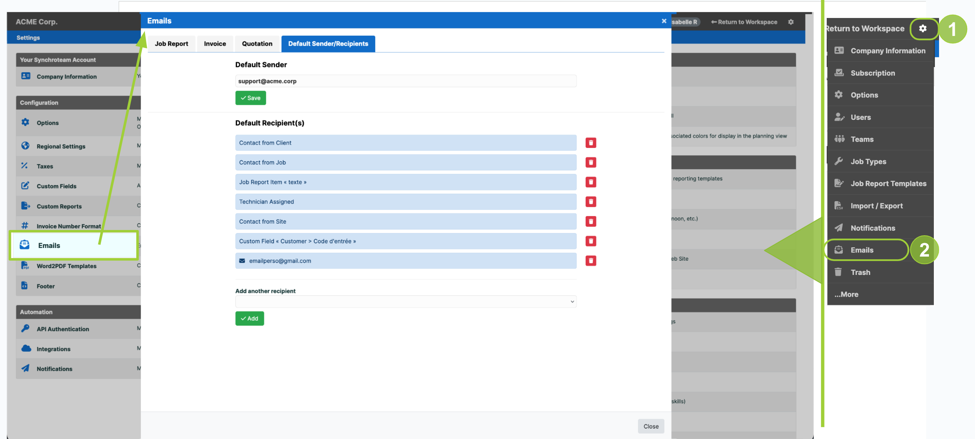
Task: Click the API Authentication key icon
Action: click(25, 329)
